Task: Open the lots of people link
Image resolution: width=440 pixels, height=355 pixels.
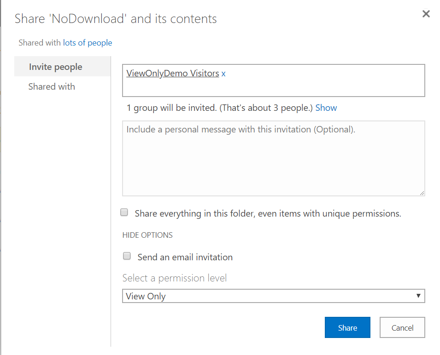Action: pos(87,43)
